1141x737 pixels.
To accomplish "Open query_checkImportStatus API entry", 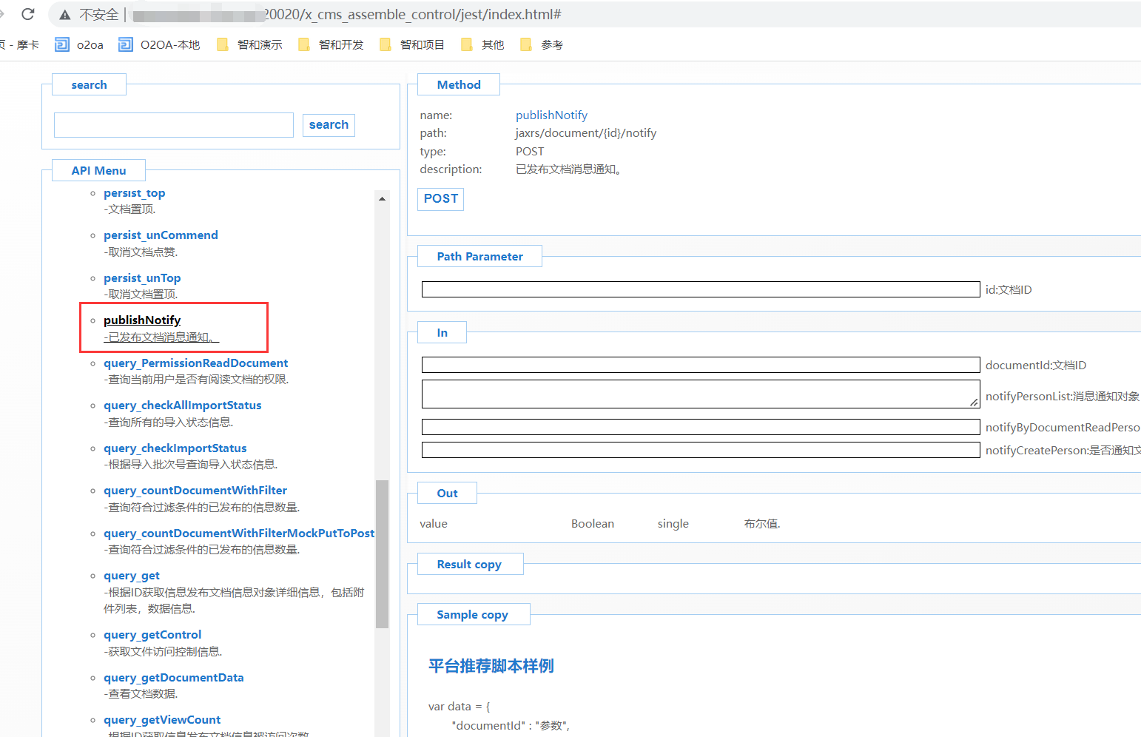I will 175,448.
